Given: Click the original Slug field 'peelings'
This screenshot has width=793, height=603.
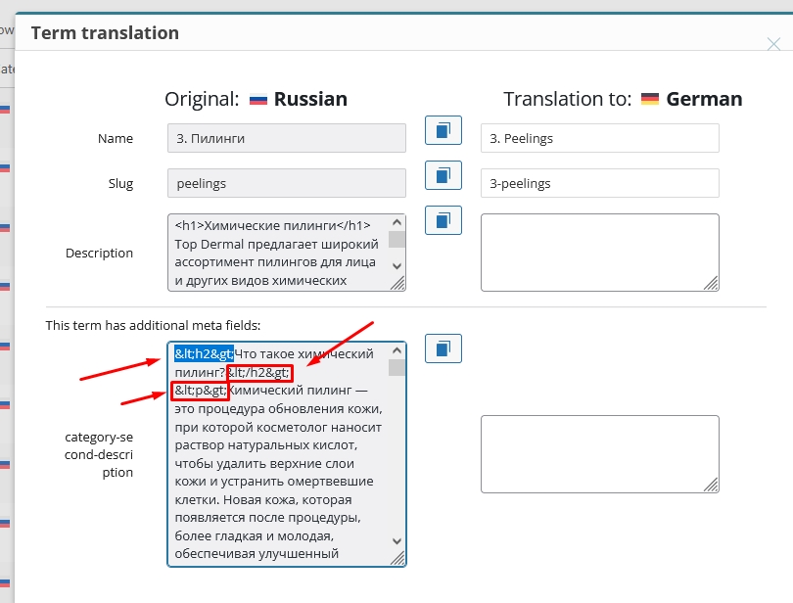Looking at the screenshot, I should [x=287, y=183].
